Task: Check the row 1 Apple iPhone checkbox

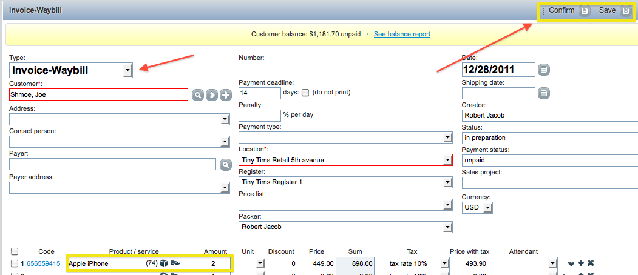Action: click(14, 263)
